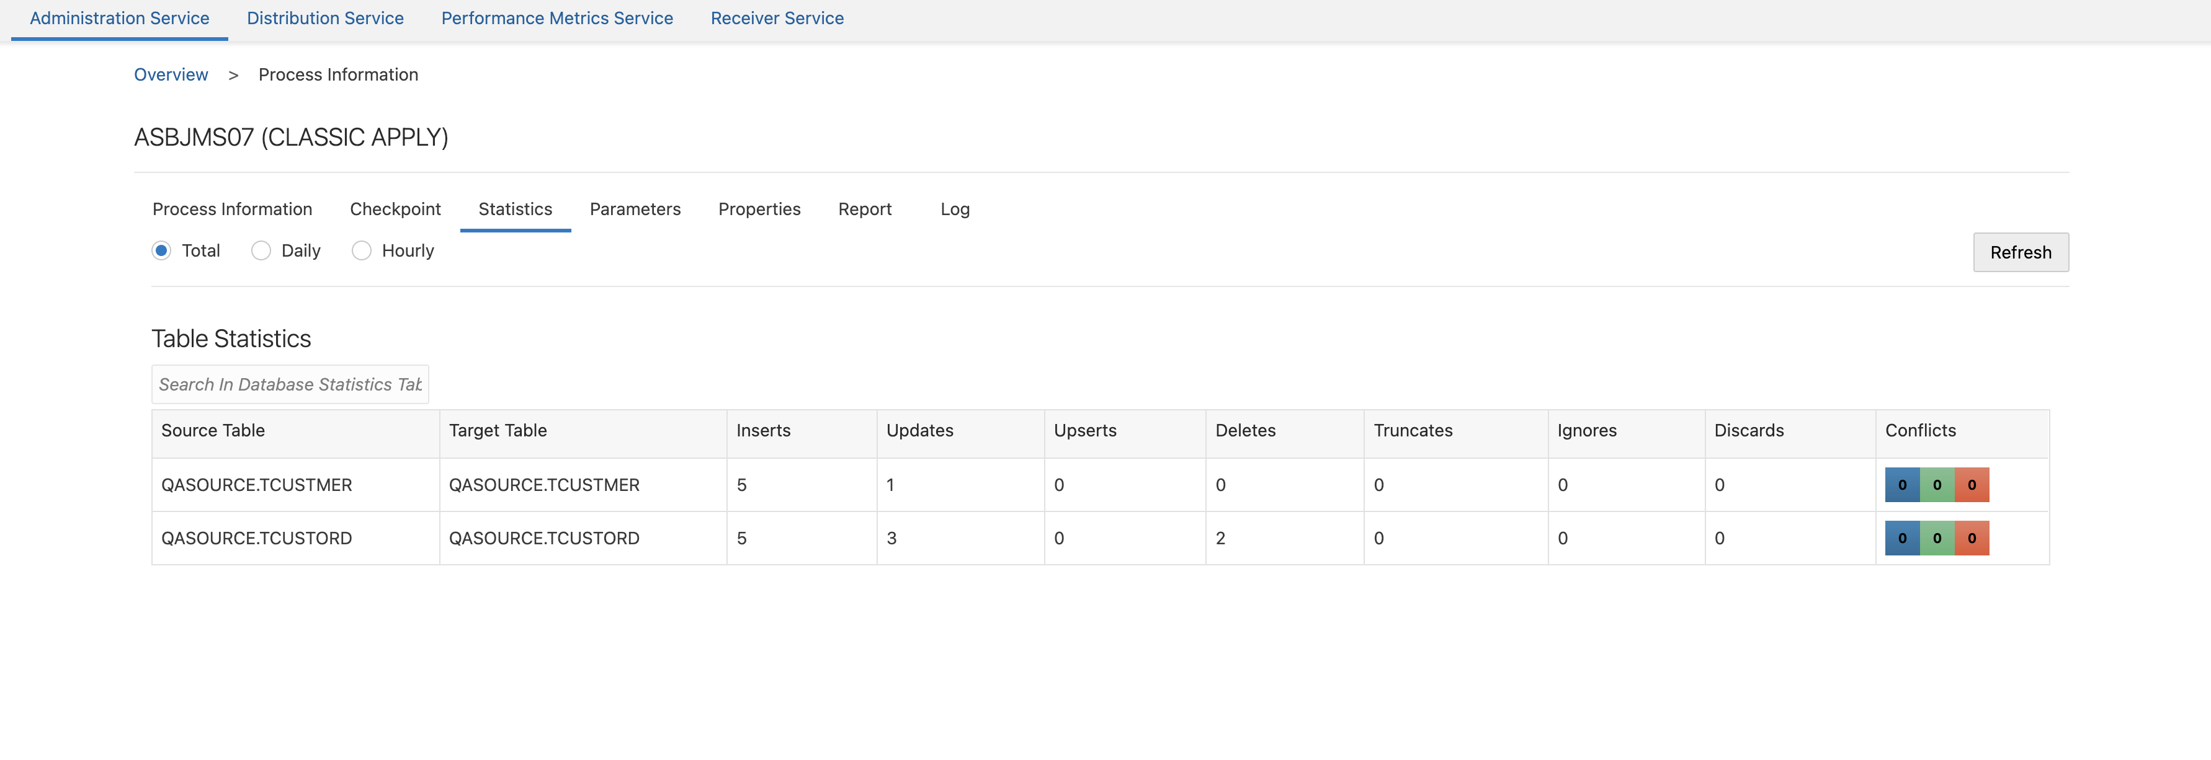Select the Hourly statistics option

361,250
